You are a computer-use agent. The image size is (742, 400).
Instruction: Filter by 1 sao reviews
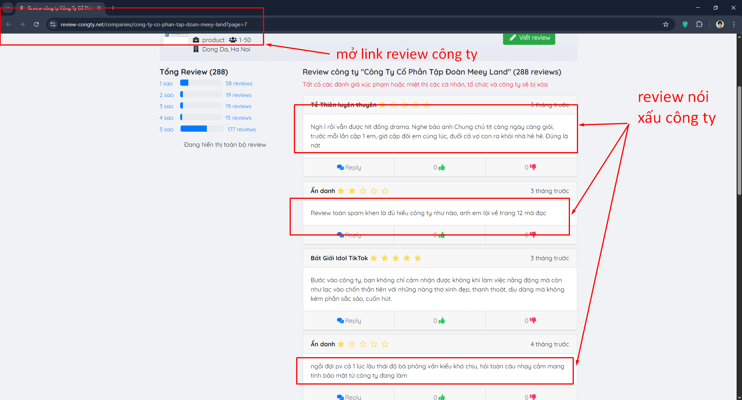point(166,83)
